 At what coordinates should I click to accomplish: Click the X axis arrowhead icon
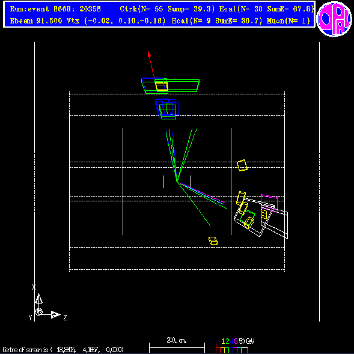coord(38,298)
